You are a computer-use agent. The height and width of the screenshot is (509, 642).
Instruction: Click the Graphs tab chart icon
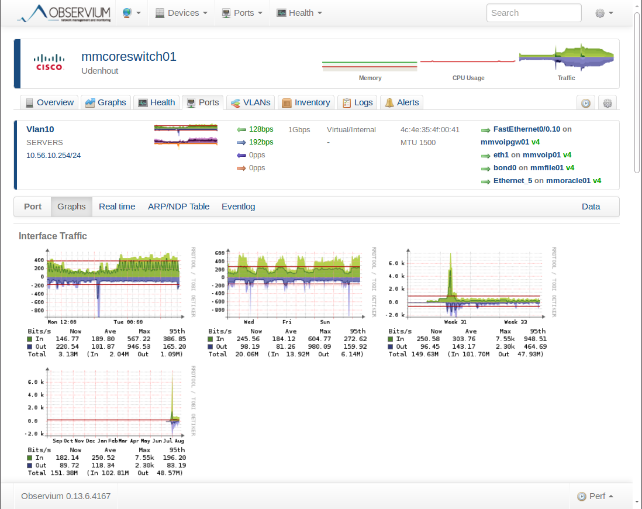[90, 102]
